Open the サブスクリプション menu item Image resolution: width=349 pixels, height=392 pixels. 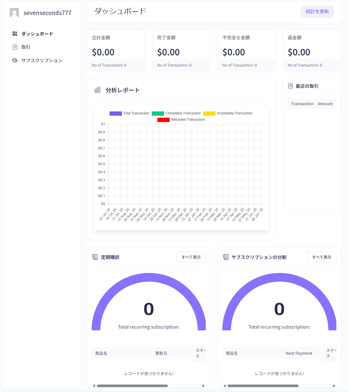(42, 61)
